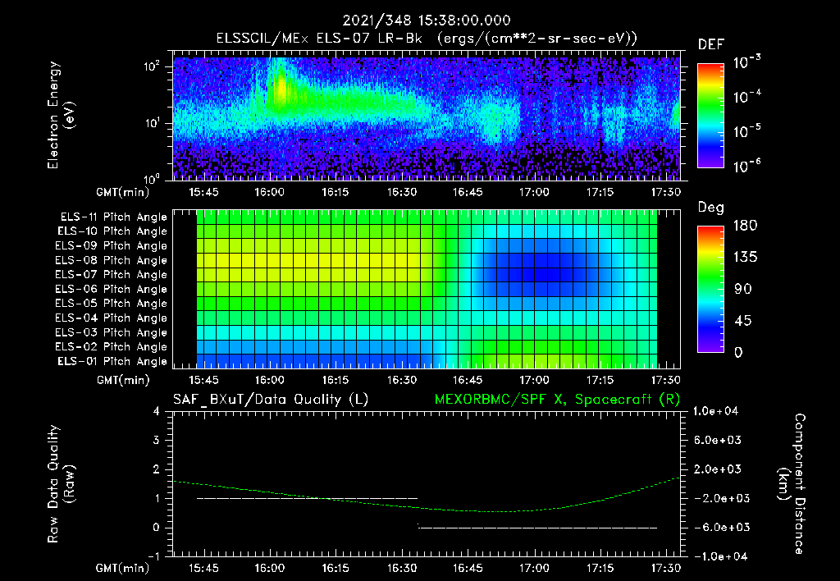Click the 180 tick on the Deg colorbar
This screenshot has height=581, width=840.
[745, 226]
